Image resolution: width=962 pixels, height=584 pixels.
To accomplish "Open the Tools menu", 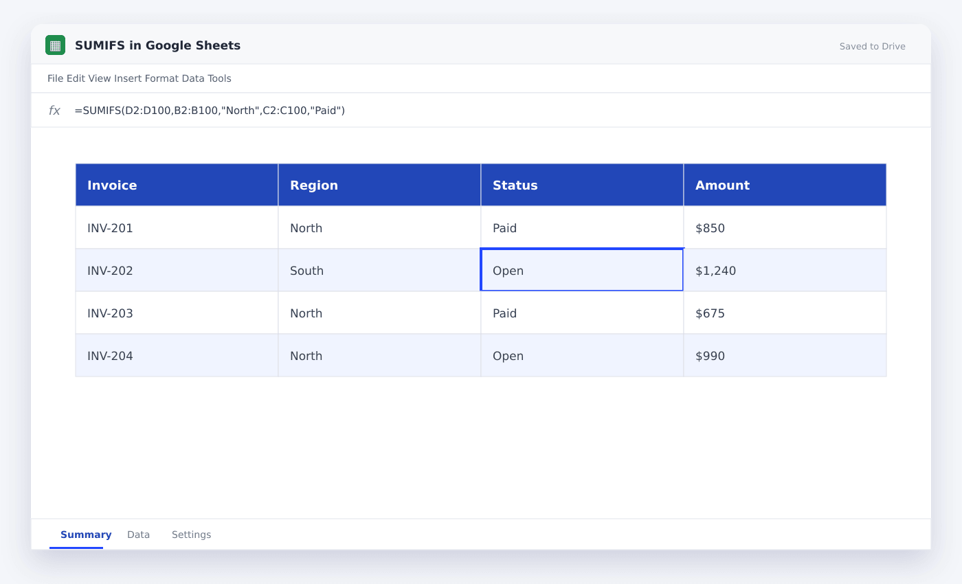I will coord(219,78).
